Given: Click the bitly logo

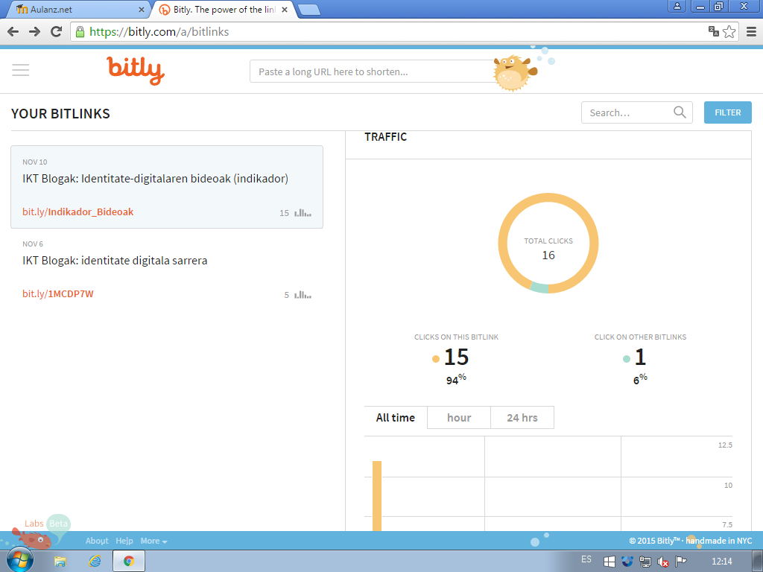Looking at the screenshot, I should coord(136,71).
